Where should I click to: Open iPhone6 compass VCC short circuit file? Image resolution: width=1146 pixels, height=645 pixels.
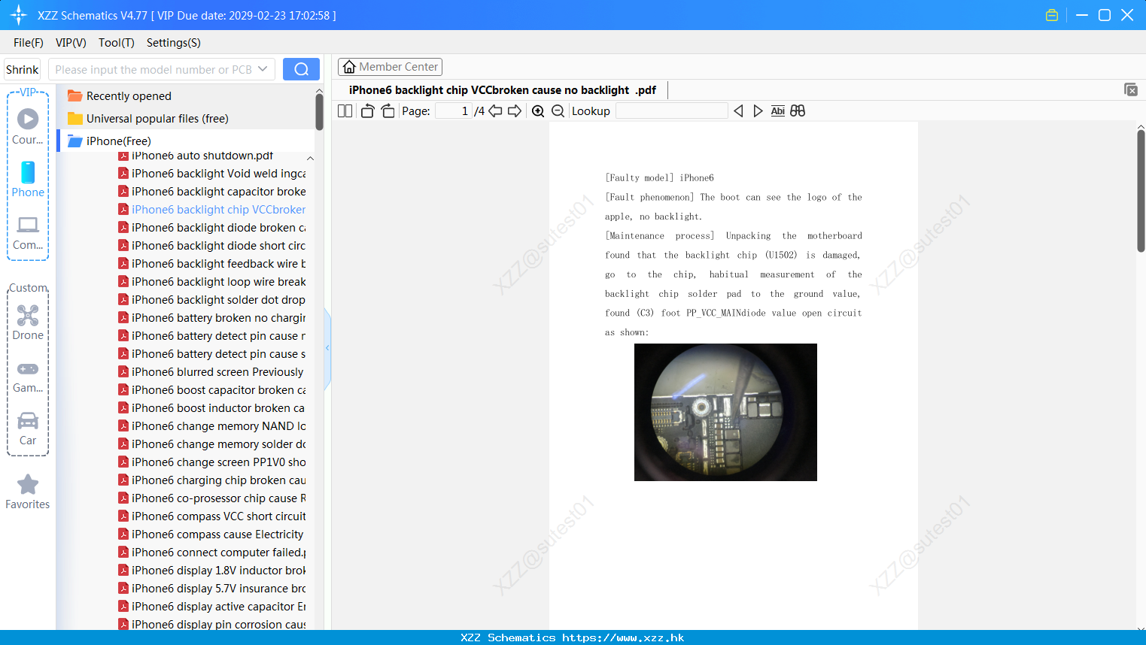tap(211, 516)
